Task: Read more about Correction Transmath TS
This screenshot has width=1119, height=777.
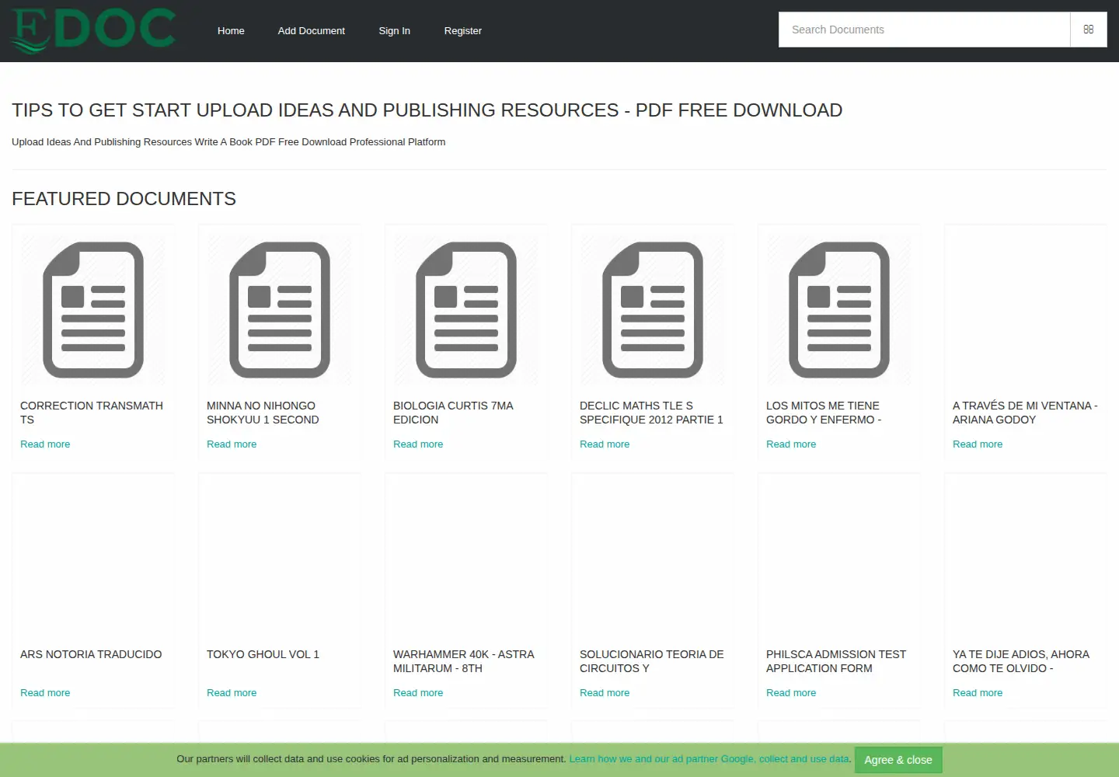Action: [45, 444]
